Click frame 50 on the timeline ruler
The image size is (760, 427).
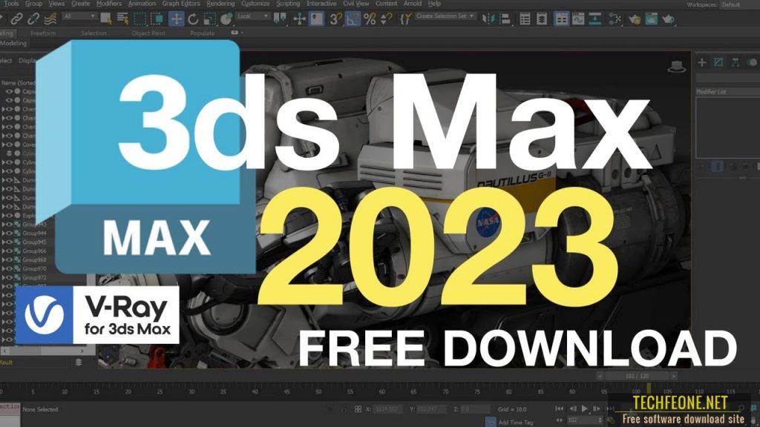[x=318, y=391]
